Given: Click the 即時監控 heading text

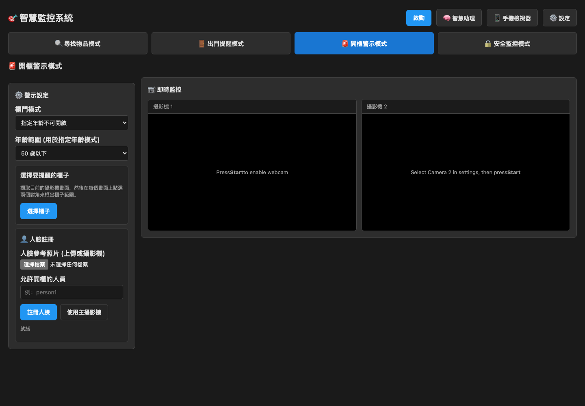Looking at the screenshot, I should pos(169,90).
